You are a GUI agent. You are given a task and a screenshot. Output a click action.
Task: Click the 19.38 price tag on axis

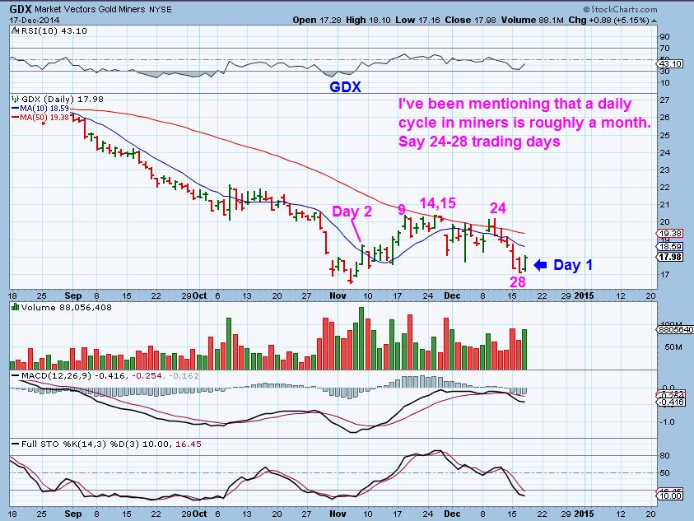click(669, 234)
